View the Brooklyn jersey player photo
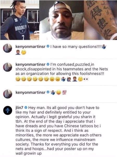 20,20
